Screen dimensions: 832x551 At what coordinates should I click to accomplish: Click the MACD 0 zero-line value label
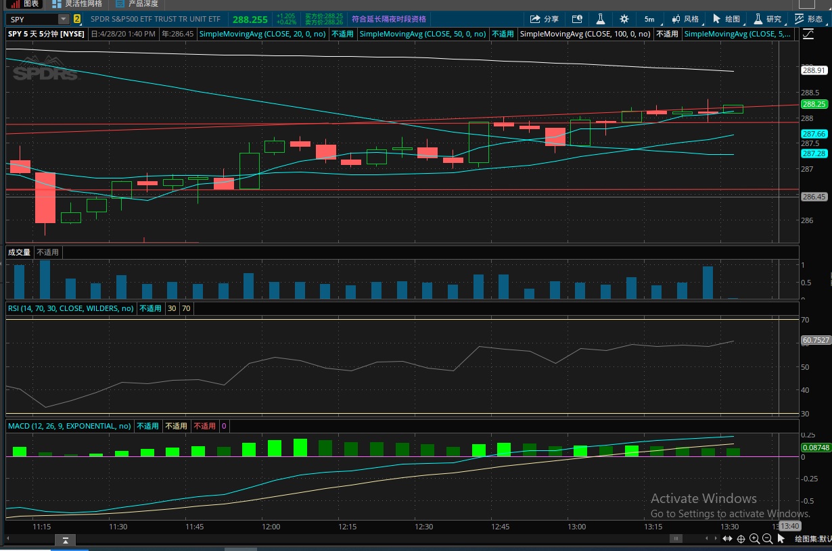224,426
